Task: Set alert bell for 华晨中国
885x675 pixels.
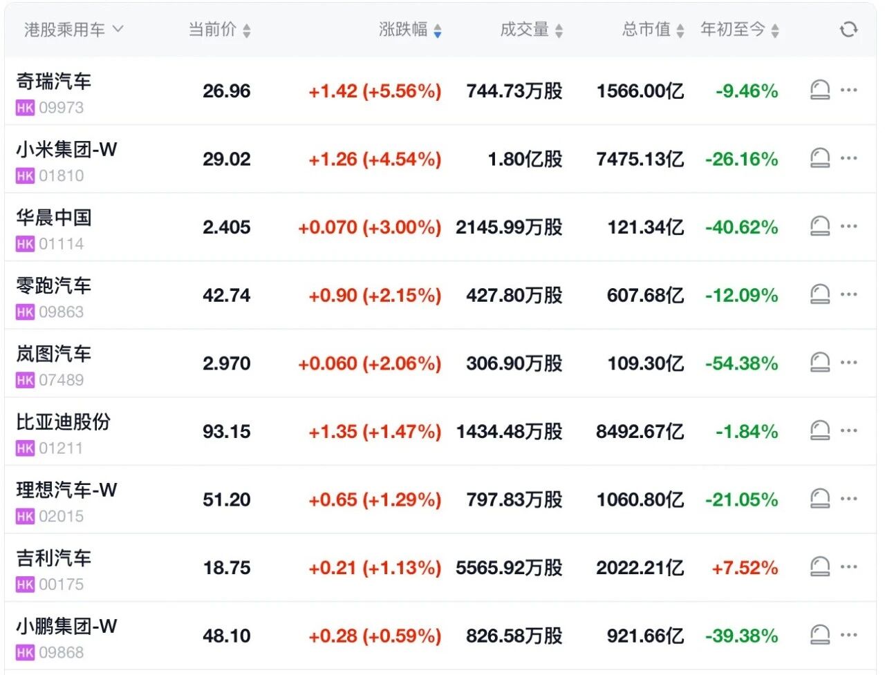Action: point(820,227)
